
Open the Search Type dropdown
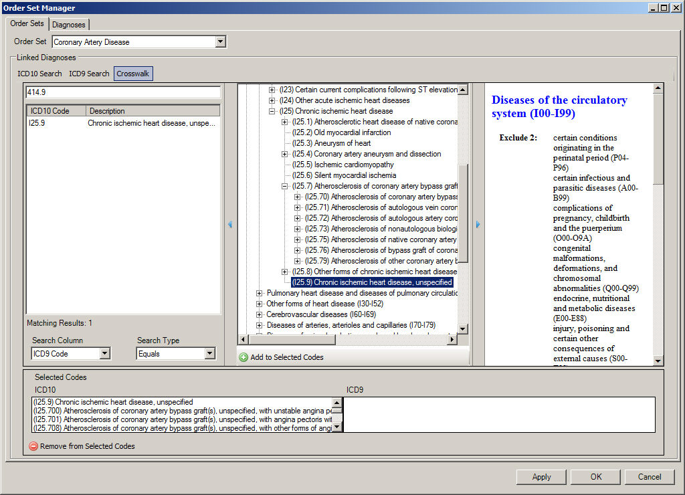point(209,354)
